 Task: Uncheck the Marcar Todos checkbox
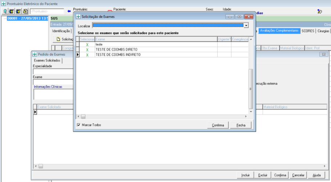[78, 125]
